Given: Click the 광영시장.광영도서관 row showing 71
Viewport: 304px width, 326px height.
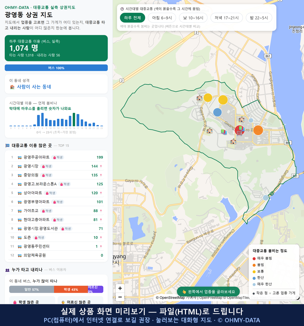Looking at the screenshot, I should coord(56,229).
